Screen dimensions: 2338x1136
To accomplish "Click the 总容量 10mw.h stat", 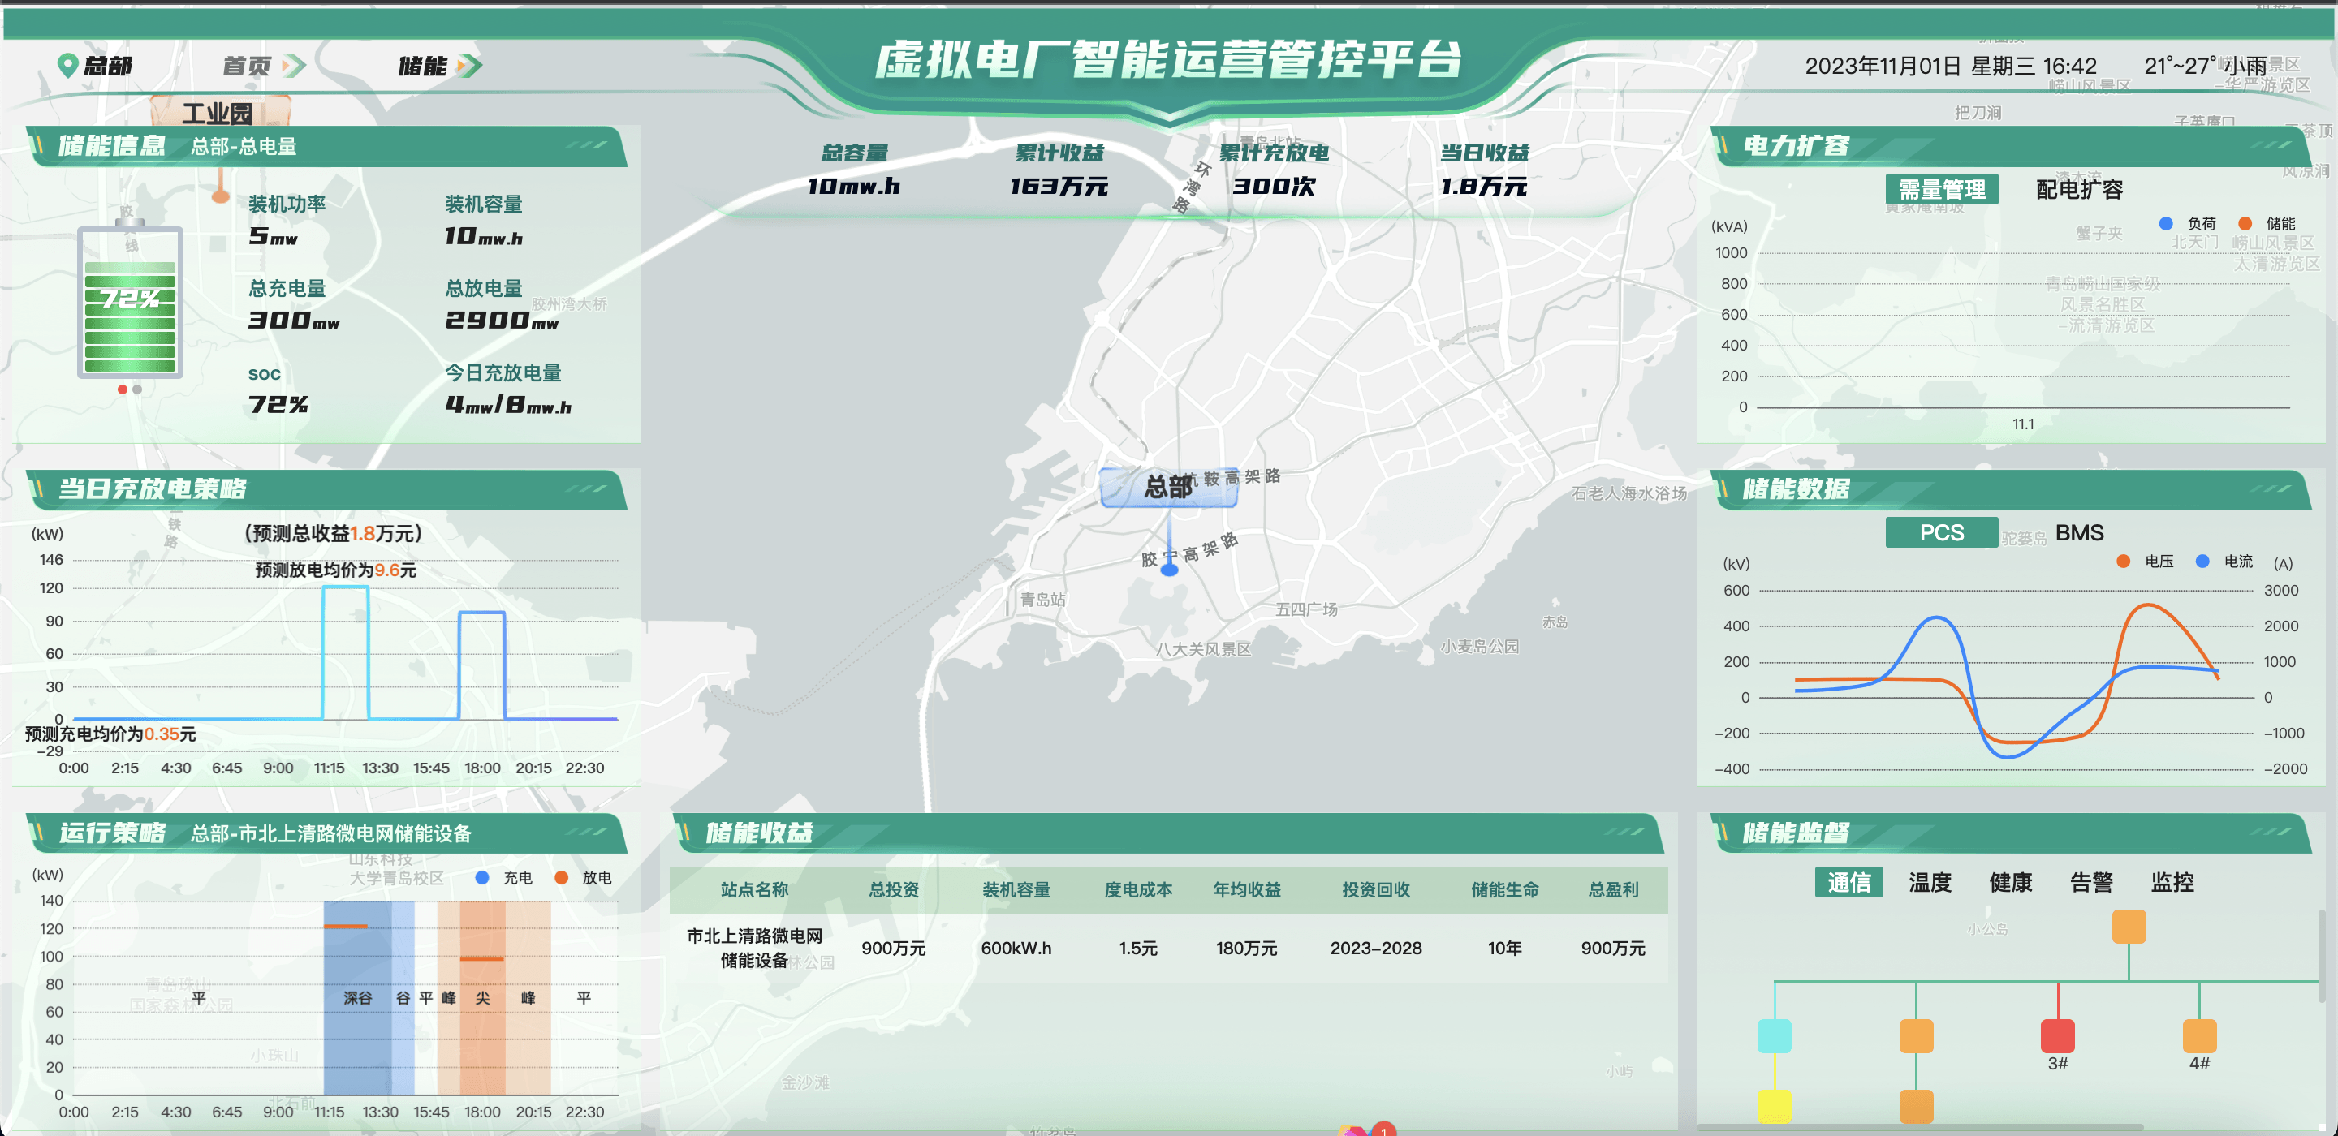I will click(853, 170).
